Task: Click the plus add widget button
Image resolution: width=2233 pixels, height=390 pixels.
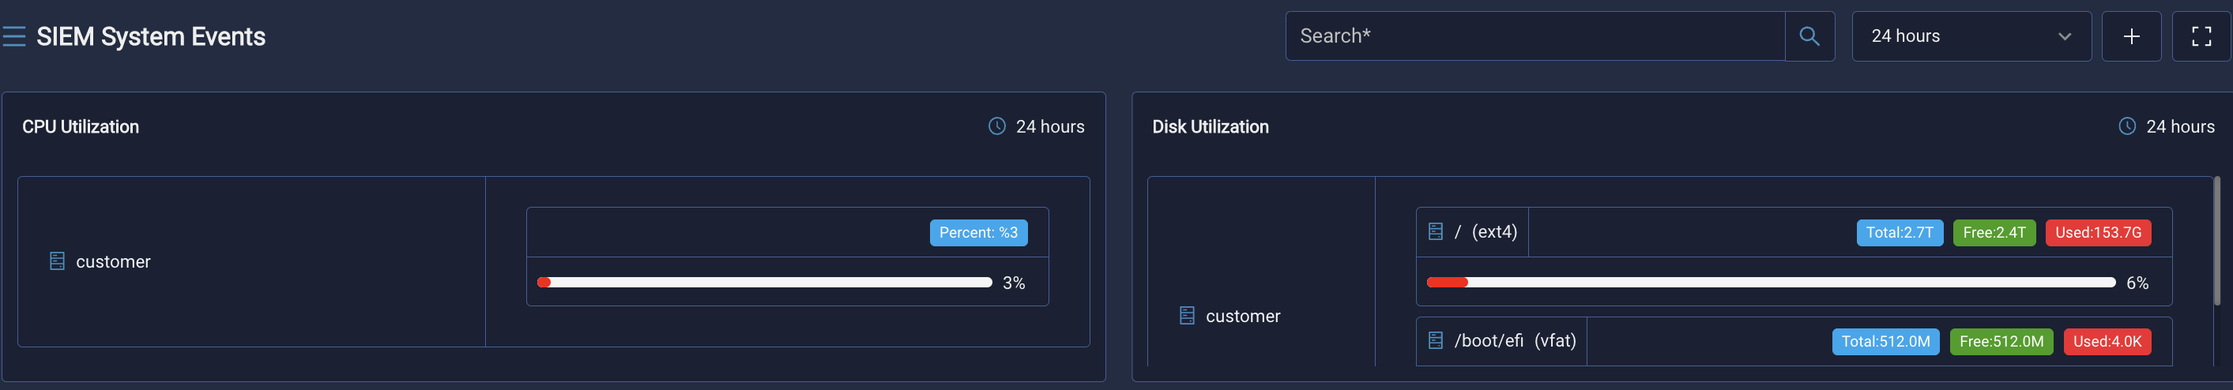Action: point(2131,36)
